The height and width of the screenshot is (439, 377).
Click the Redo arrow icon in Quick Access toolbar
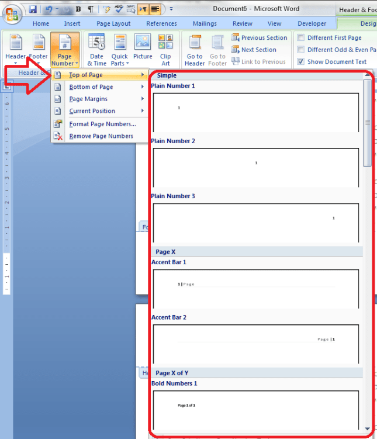67,9
